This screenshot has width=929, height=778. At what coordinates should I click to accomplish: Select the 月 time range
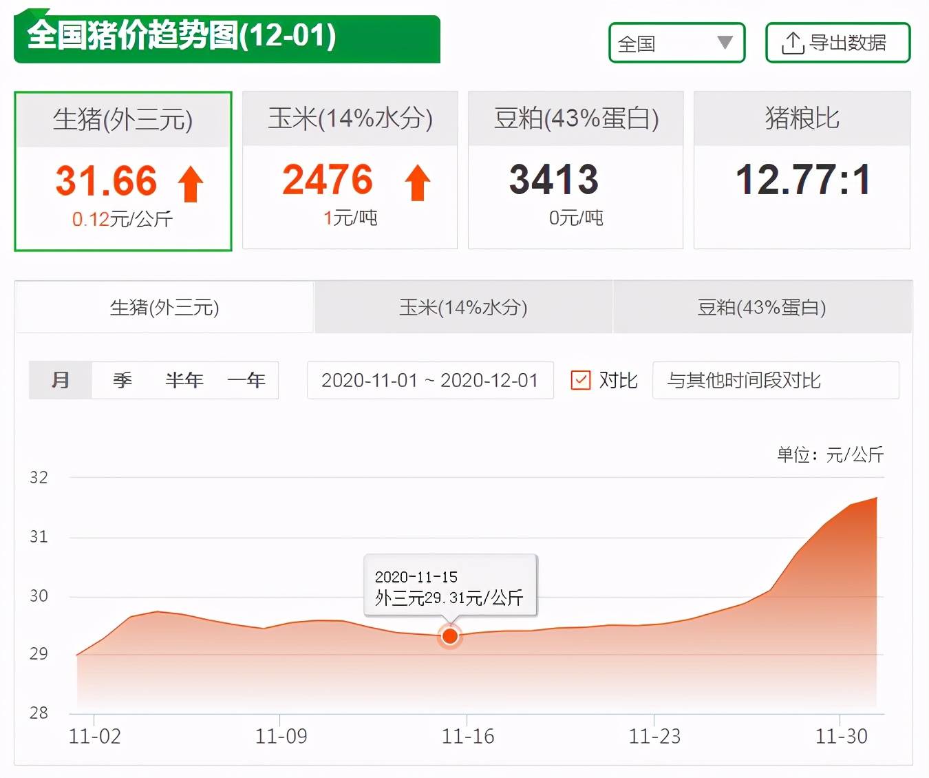[x=61, y=380]
